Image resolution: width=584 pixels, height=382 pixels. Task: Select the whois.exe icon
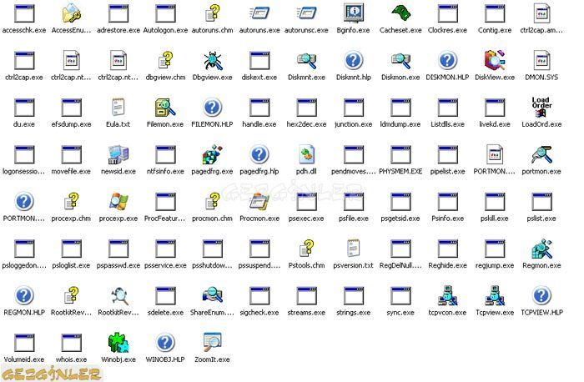pyautogui.click(x=71, y=343)
